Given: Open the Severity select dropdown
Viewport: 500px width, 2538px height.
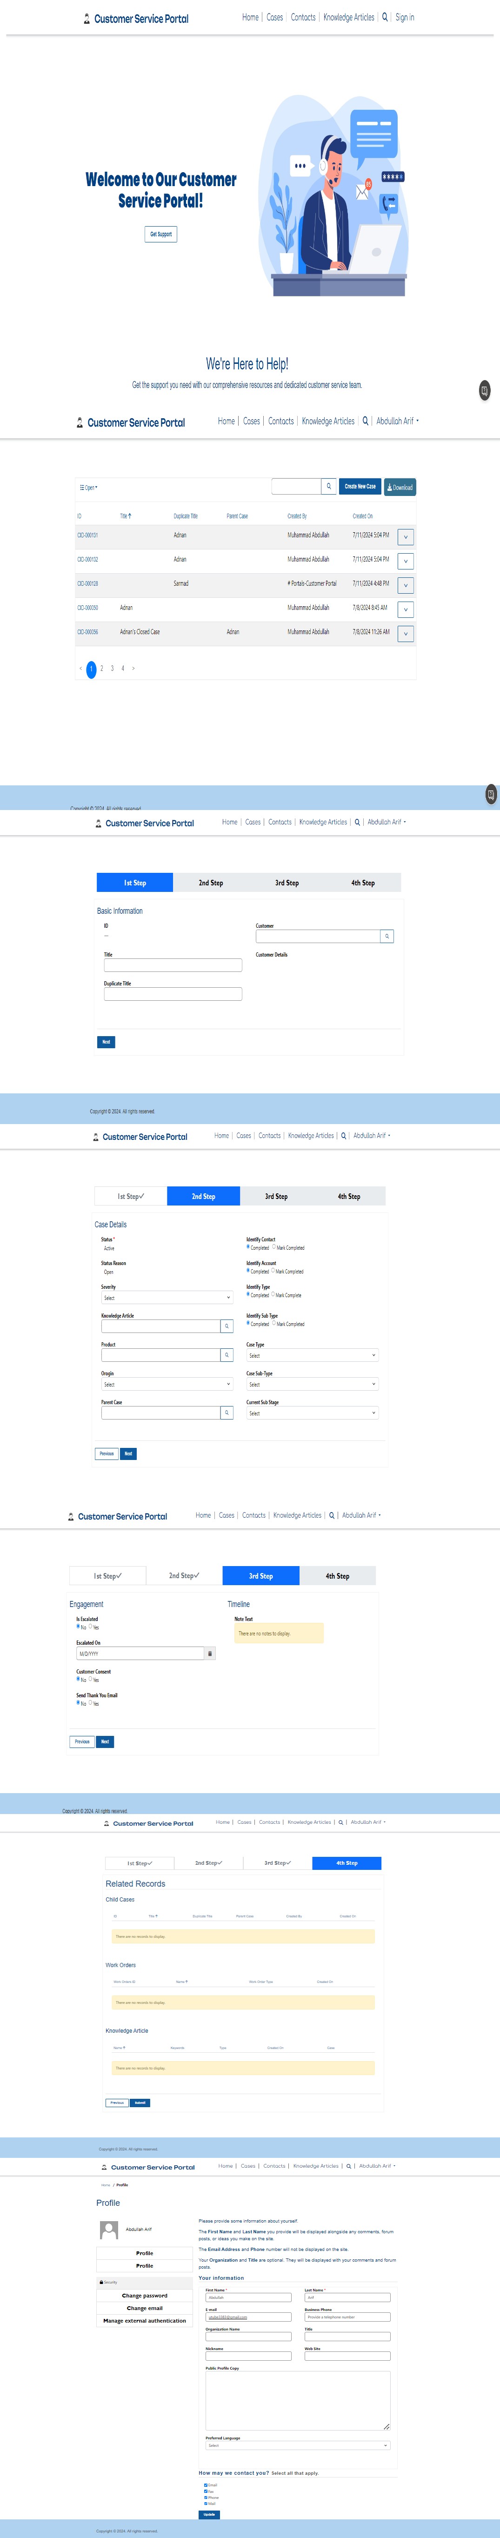Looking at the screenshot, I should (x=167, y=1298).
